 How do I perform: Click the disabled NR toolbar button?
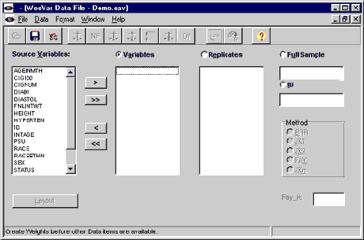tap(95, 36)
